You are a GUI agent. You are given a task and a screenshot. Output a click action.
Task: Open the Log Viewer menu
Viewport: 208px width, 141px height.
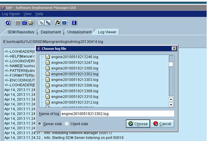11,14
